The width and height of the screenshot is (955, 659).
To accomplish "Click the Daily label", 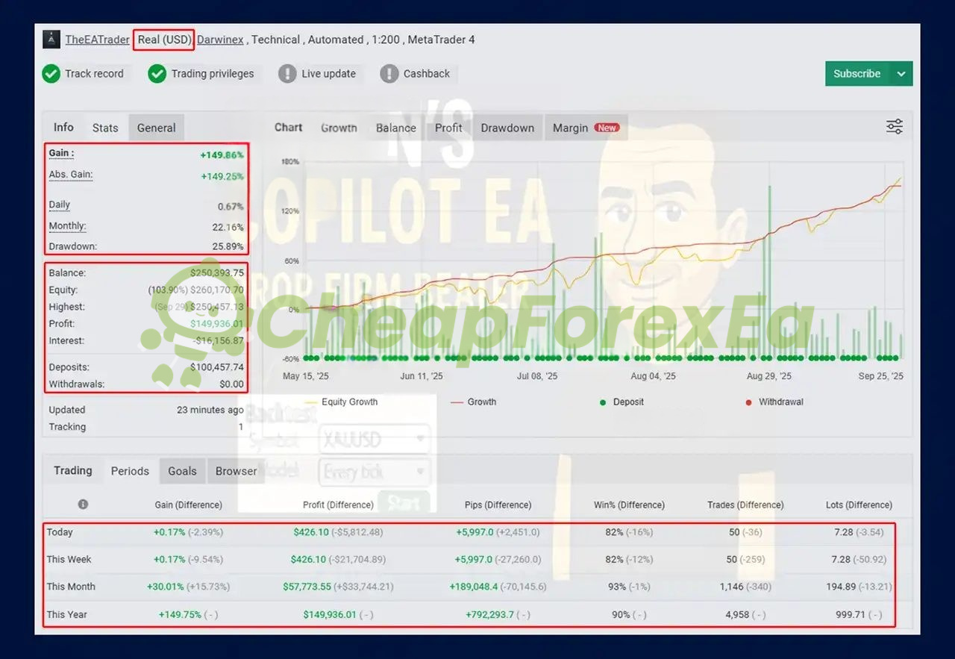I will point(60,204).
